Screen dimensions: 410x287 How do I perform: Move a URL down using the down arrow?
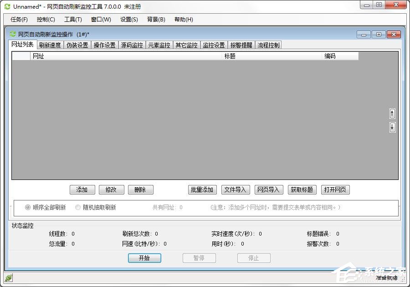392,127
